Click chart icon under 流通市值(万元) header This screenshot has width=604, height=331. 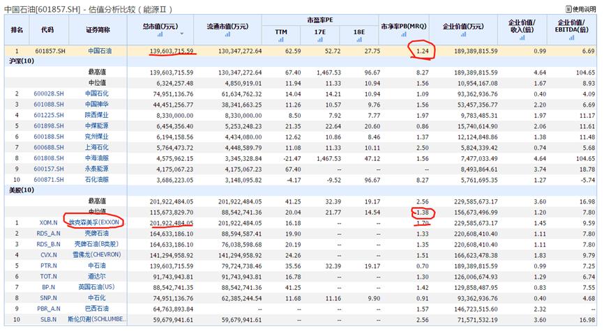[227, 34]
